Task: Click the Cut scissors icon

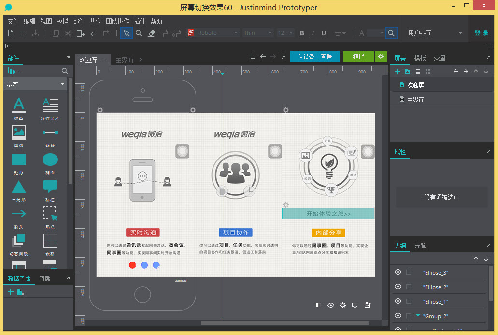Action: [x=68, y=33]
